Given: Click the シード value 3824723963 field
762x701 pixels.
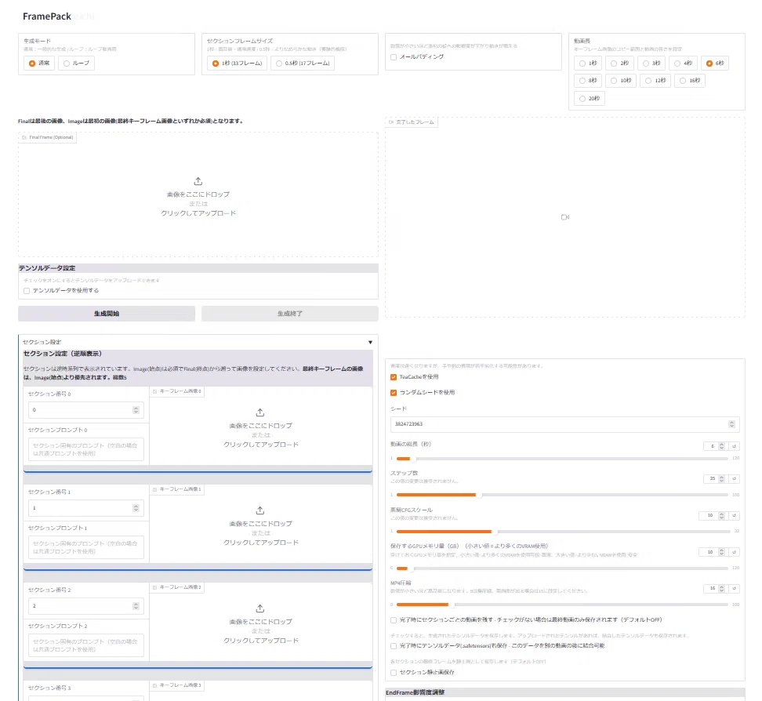Looking at the screenshot, I should click(x=564, y=424).
